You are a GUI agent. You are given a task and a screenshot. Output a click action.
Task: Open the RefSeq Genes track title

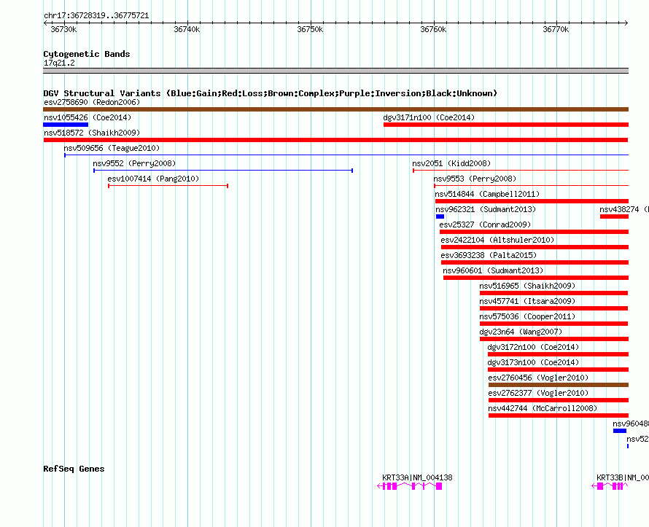tap(74, 469)
